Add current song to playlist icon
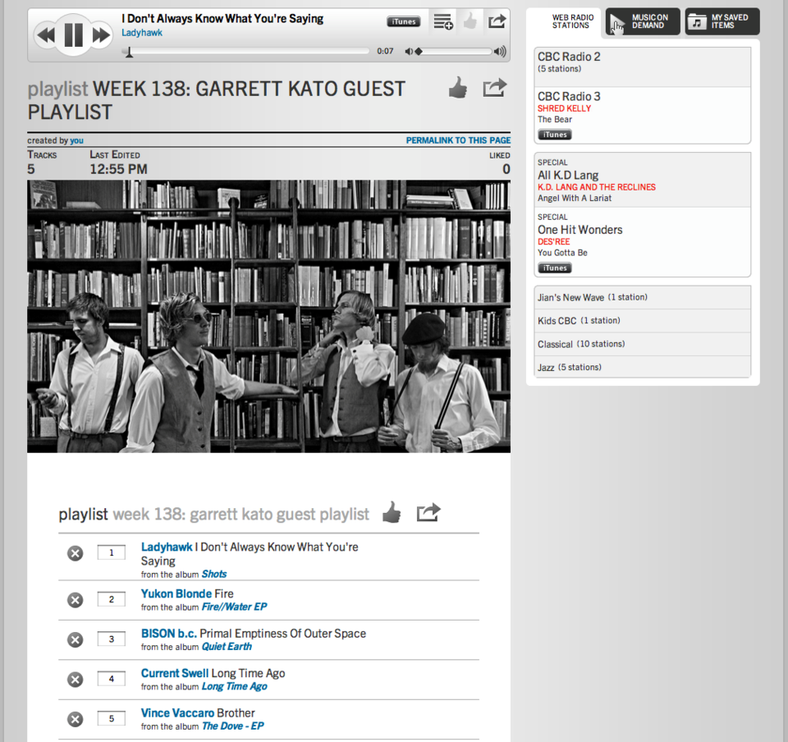The height and width of the screenshot is (742, 788). [x=443, y=21]
